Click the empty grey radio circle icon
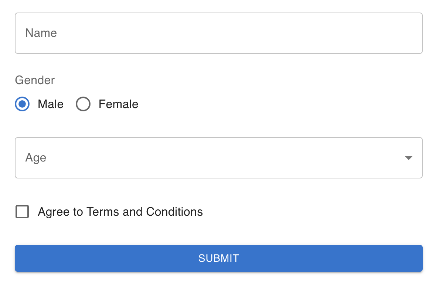This screenshot has height=292, width=439. [83, 104]
